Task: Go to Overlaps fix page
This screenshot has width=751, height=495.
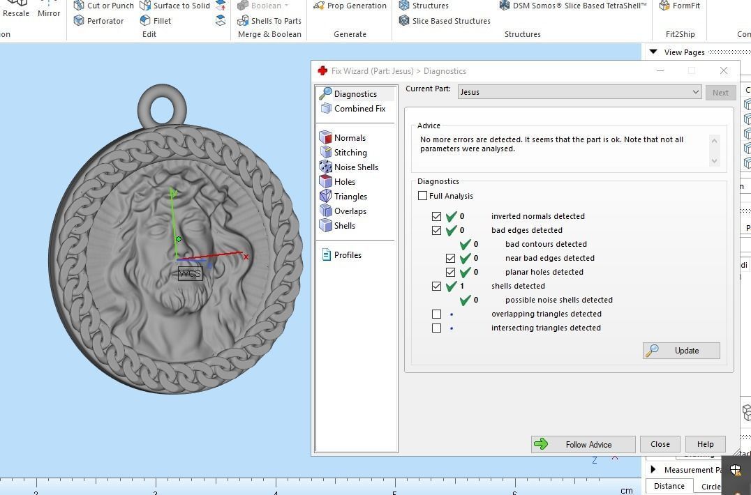Action: [x=343, y=211]
